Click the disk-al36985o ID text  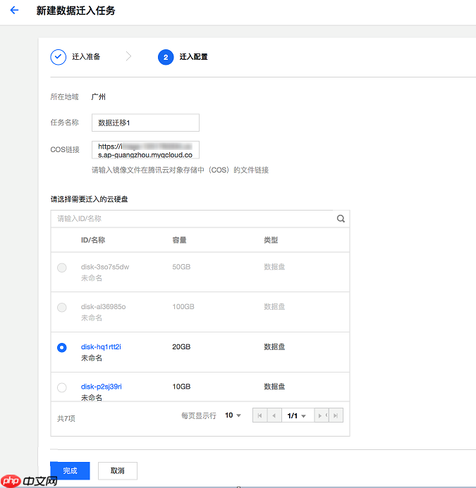coord(103,306)
